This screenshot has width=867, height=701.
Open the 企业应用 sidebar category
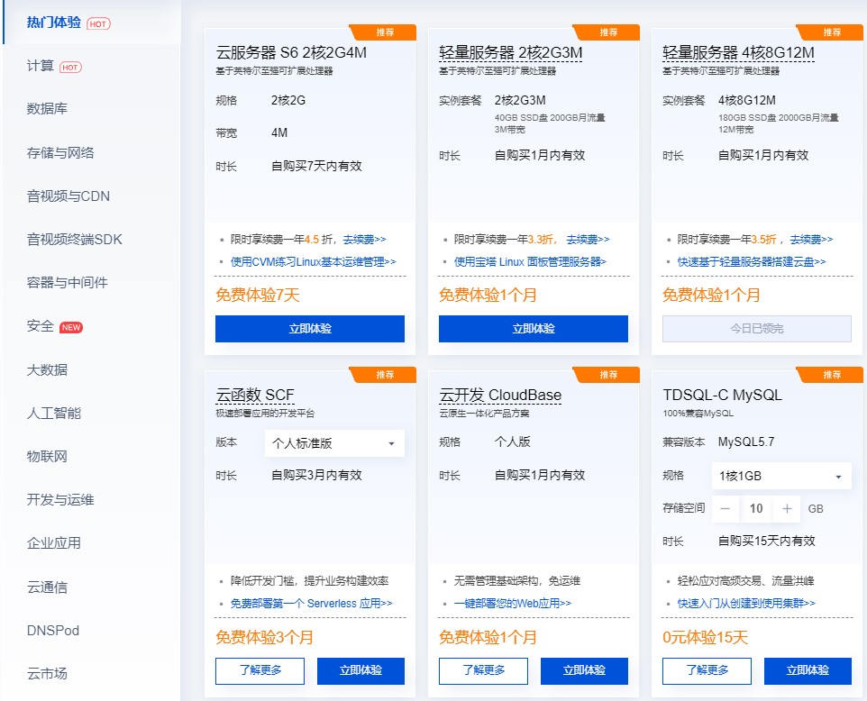54,543
